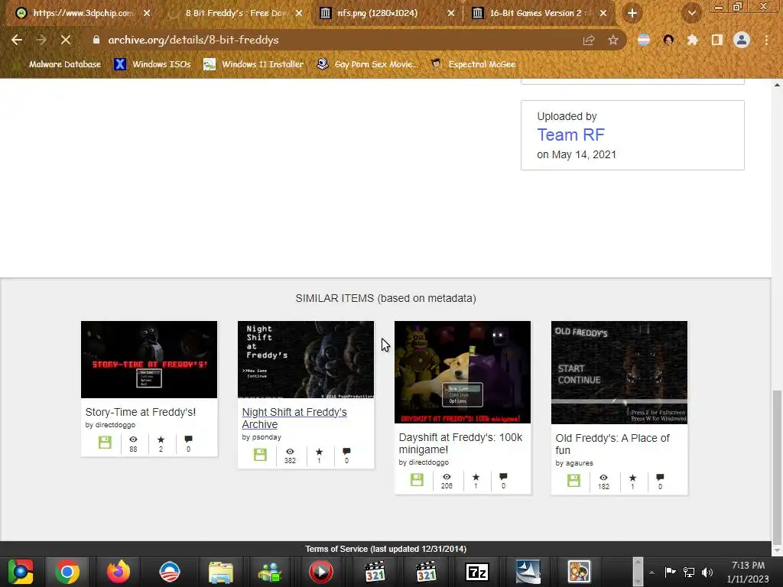
Task: Click the Night Shift at Freddy's Archive link
Action: [x=294, y=418]
